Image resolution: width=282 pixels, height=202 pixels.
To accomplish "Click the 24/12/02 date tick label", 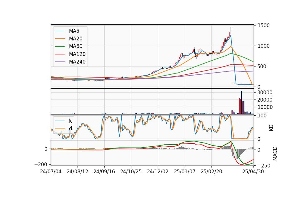I will [158, 172].
